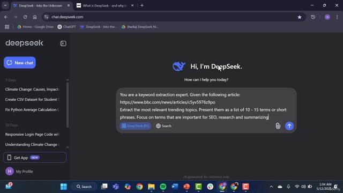The height and width of the screenshot is (193, 343).
Task: Toggle DeepThink (R1) mode
Action: pos(136,126)
